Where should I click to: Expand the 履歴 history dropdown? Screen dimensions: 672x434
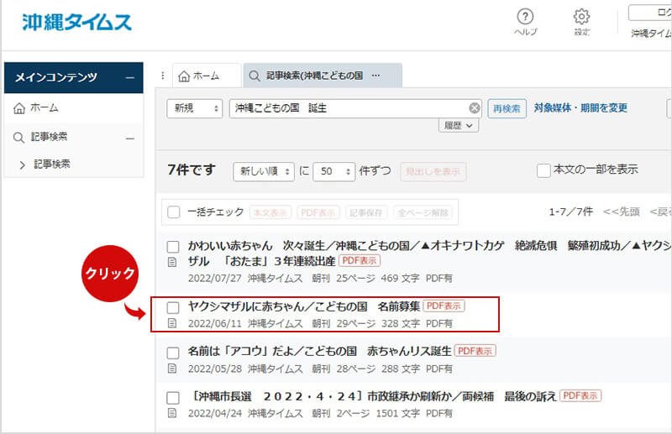point(458,125)
